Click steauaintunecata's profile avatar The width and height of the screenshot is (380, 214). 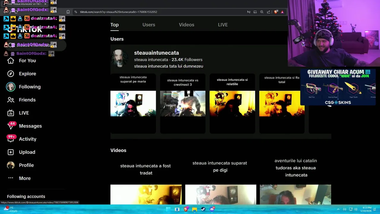pos(119,59)
